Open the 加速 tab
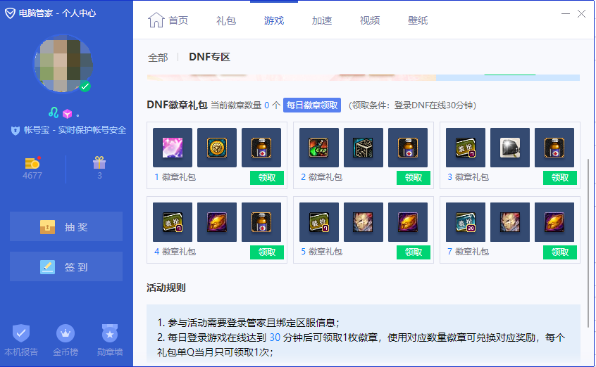Viewport: 596px width, 367px height. pyautogui.click(x=322, y=20)
